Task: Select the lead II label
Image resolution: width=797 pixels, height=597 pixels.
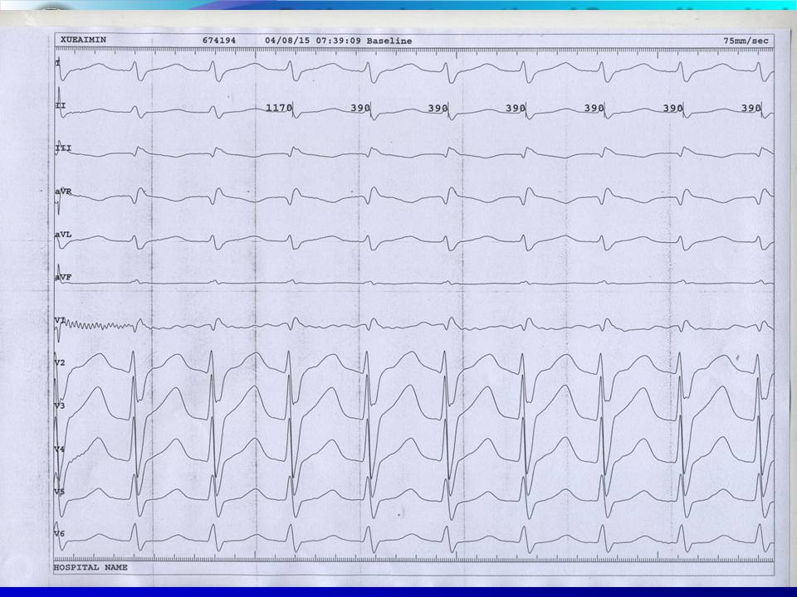Action: [60, 106]
